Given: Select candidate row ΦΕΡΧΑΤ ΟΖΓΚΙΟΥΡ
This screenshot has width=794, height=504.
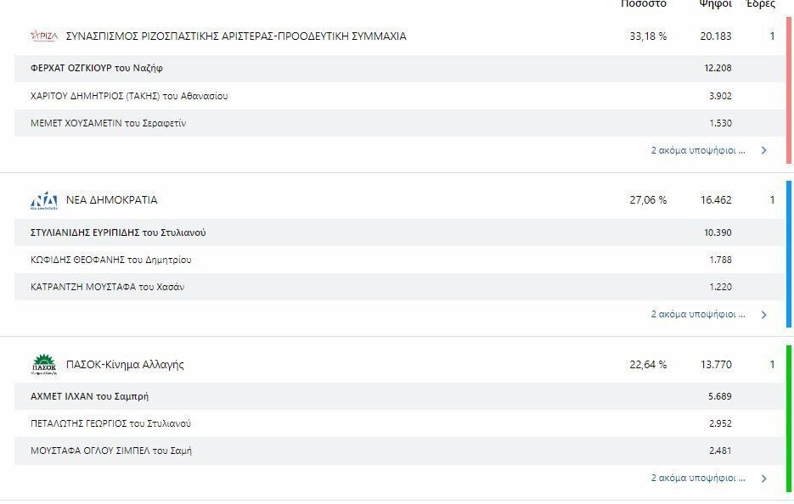Looking at the screenshot, I should [400, 69].
